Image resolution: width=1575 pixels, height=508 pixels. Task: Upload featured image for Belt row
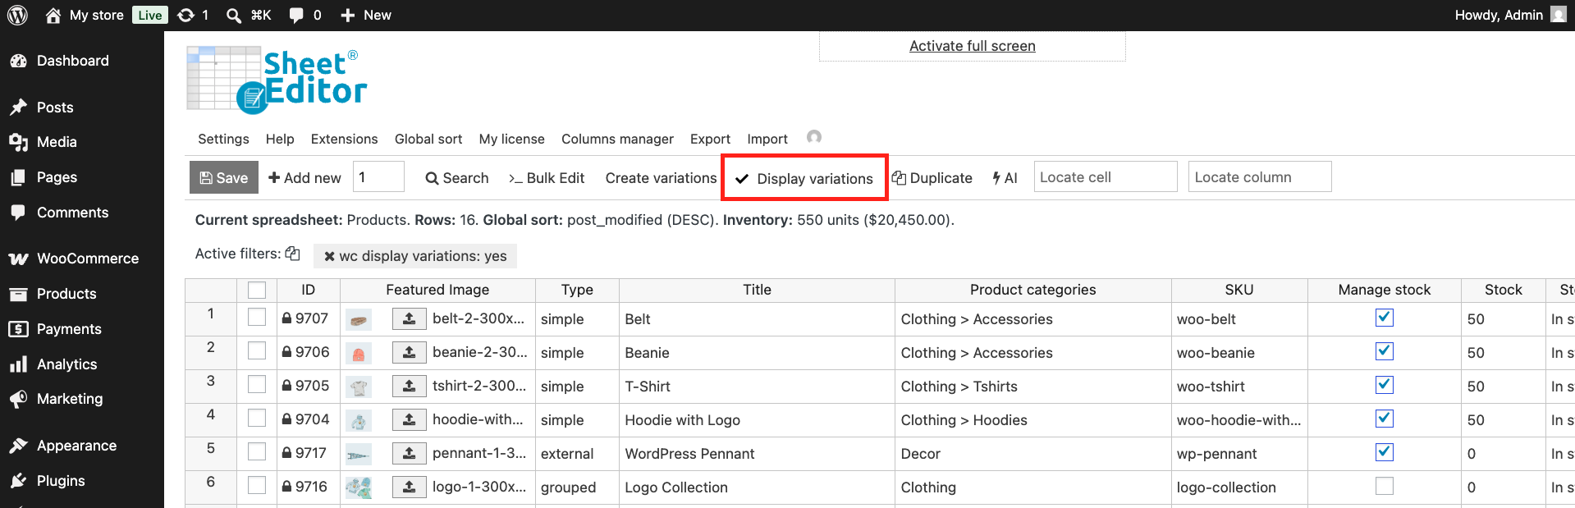[x=409, y=318]
